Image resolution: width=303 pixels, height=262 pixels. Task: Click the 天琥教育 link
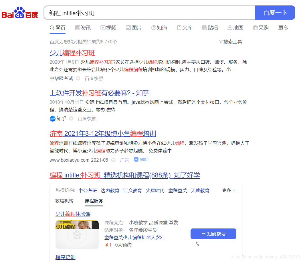pyautogui.click(x=200, y=191)
